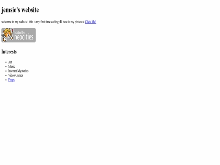Click the 'hosted by' text on the badge

tap(20, 33)
